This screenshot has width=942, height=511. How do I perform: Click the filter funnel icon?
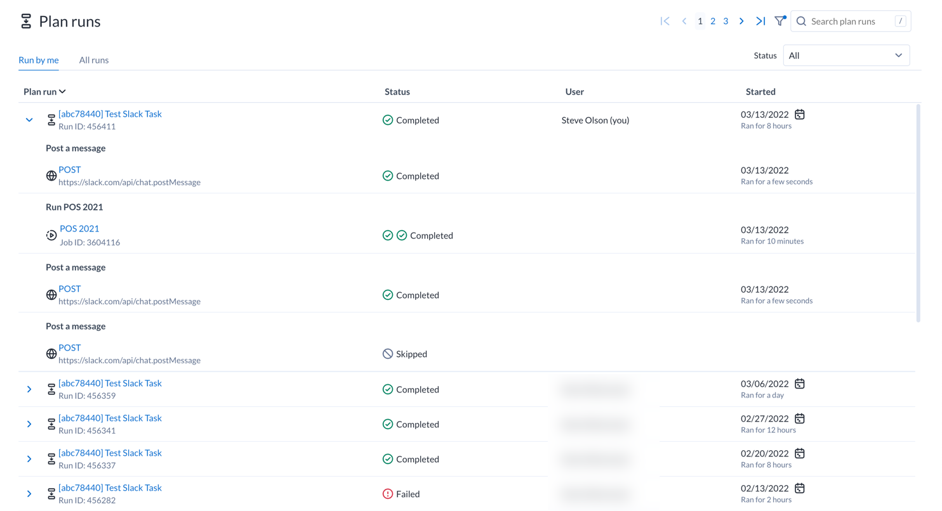(779, 22)
